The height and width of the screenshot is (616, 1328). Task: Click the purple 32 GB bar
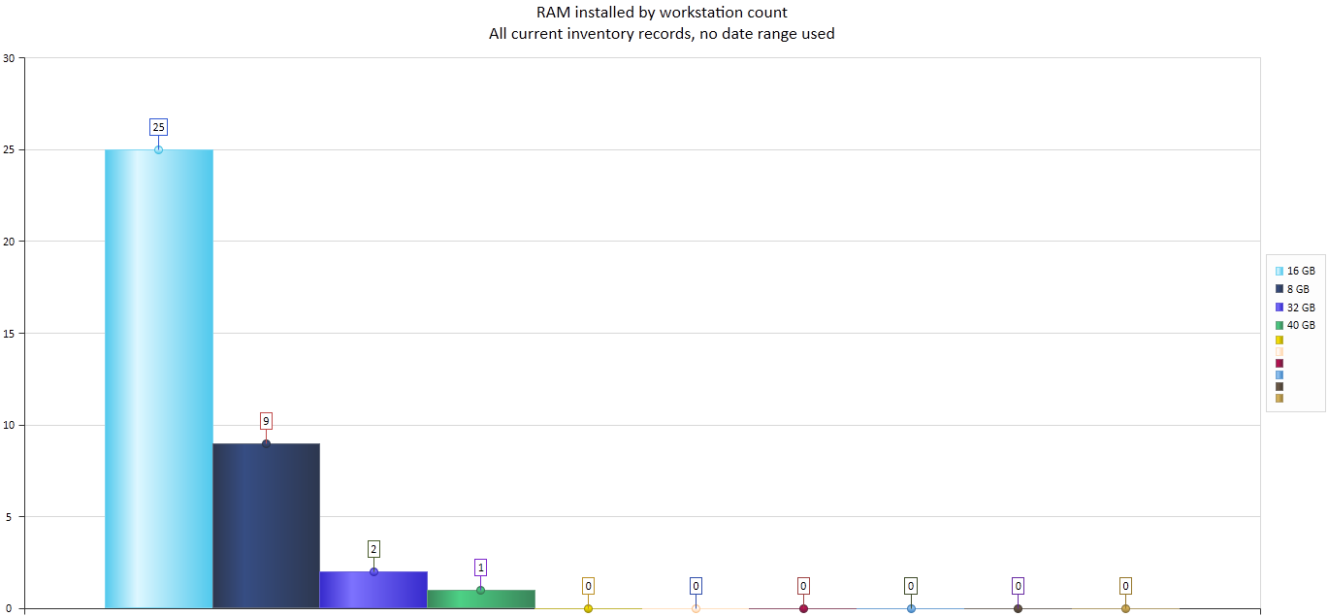373,590
